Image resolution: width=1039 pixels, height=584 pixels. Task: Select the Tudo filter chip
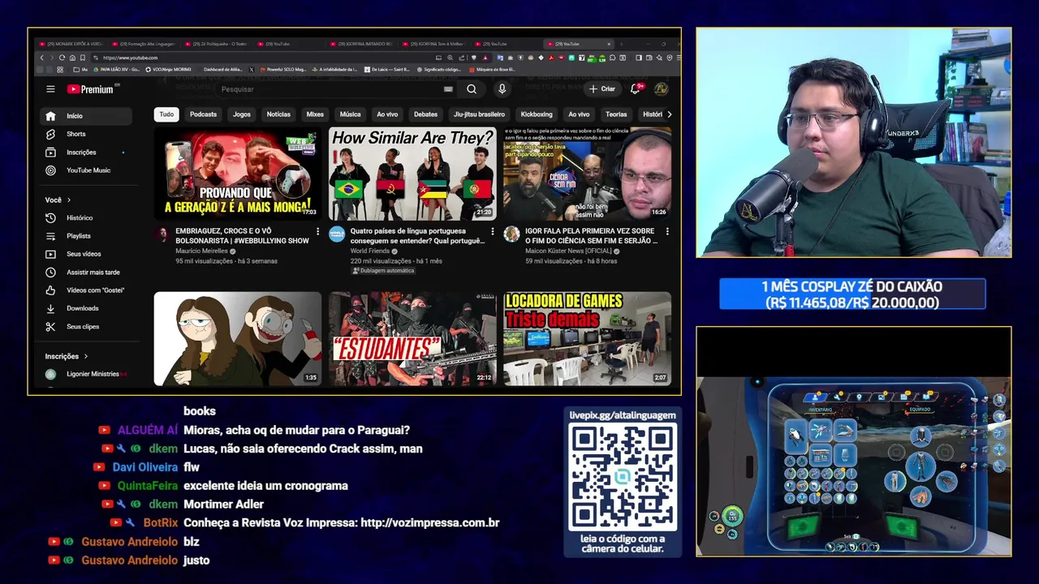(166, 114)
